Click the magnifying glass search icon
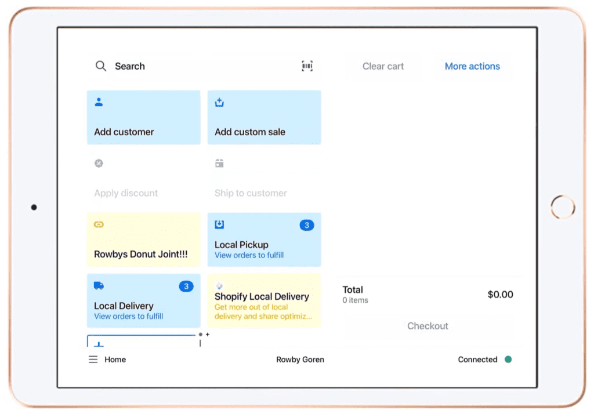The height and width of the screenshot is (410, 594). click(x=101, y=66)
